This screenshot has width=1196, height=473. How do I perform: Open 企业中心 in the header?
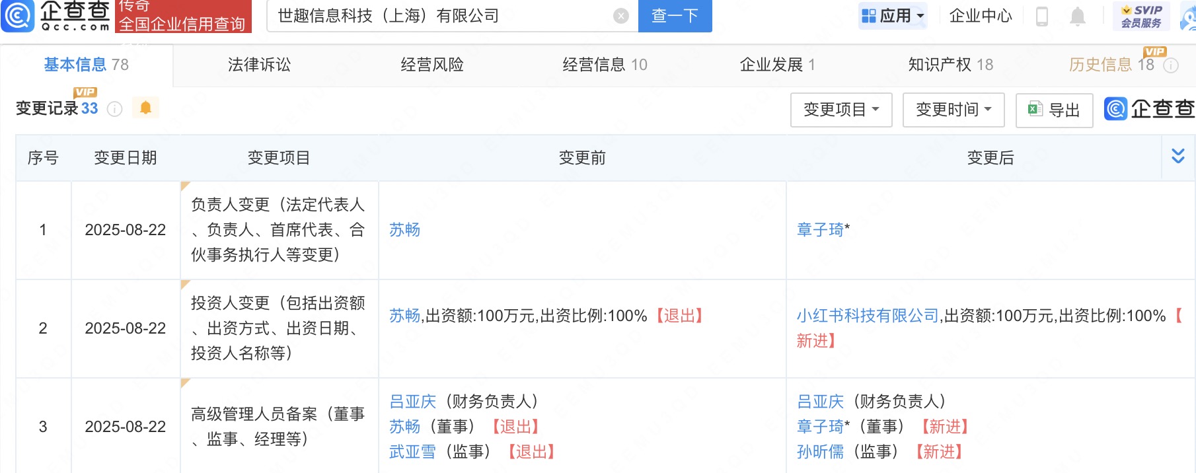coord(981,16)
